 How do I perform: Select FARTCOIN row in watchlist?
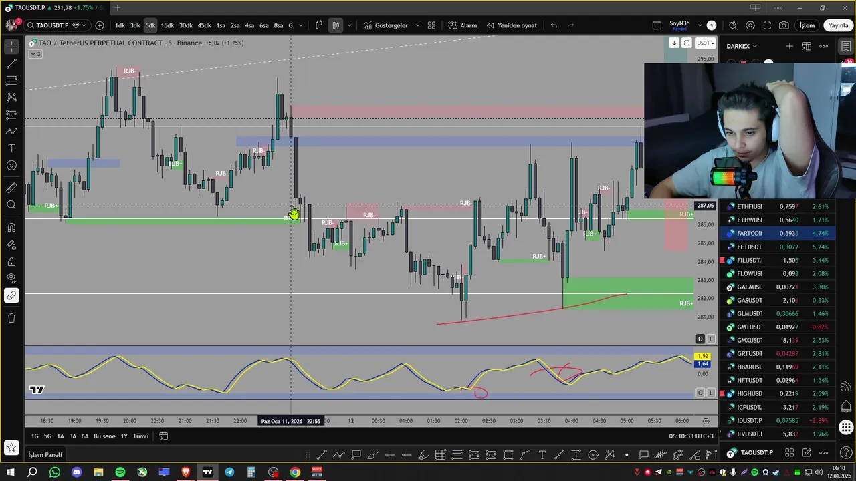(x=778, y=233)
